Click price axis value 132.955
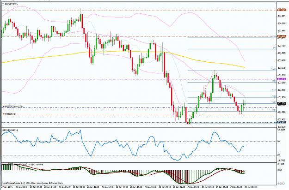289x190 pixels. point(282,90)
